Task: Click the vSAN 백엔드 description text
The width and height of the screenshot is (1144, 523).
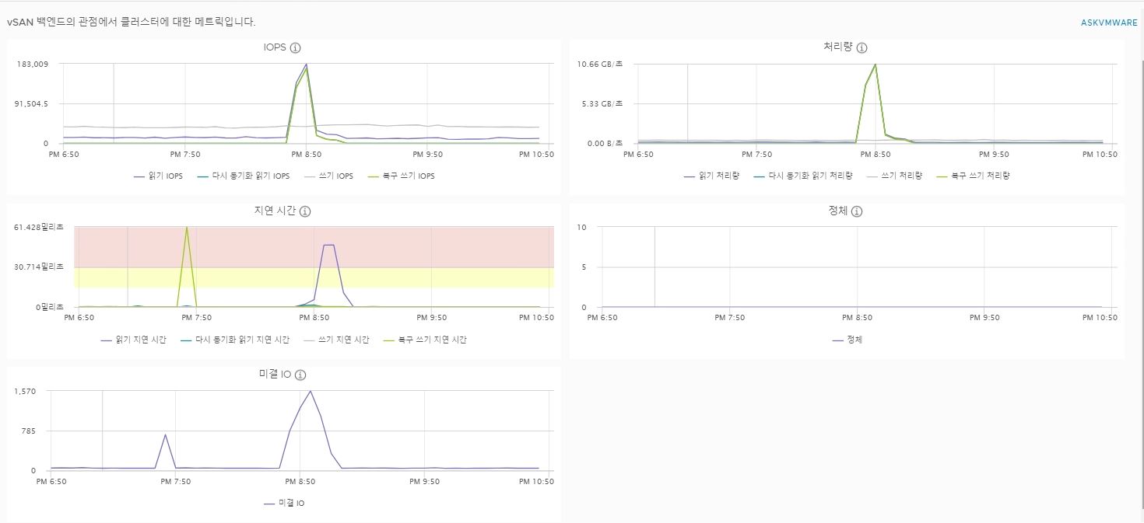Action: [x=132, y=22]
